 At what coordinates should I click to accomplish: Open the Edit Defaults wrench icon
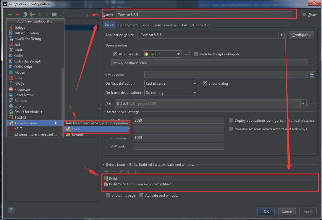[32, 15]
